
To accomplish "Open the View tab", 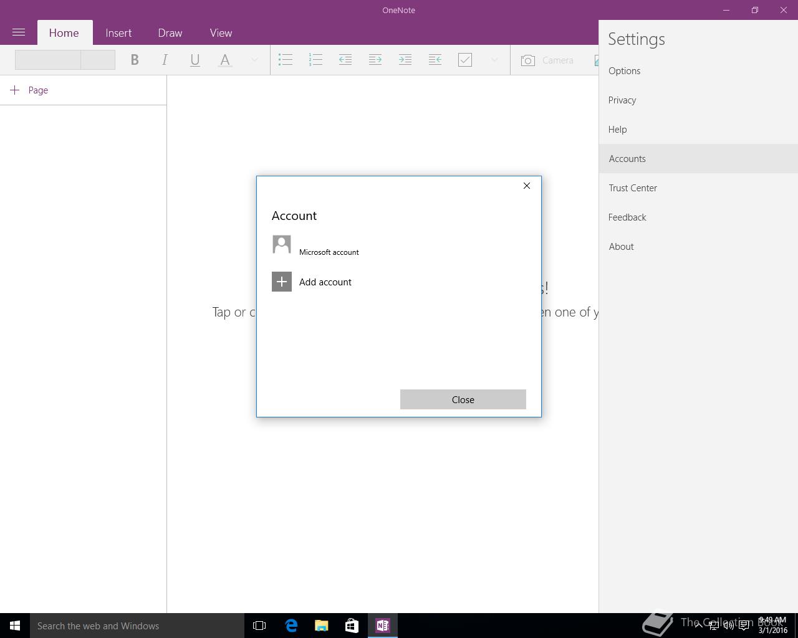I will pos(221,33).
